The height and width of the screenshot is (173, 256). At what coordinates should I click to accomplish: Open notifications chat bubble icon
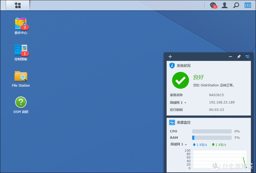213,5
